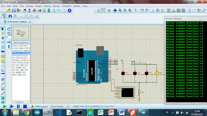207x116 pixels.
Task: Select the selection mode arrow tool
Action: coord(3,29)
